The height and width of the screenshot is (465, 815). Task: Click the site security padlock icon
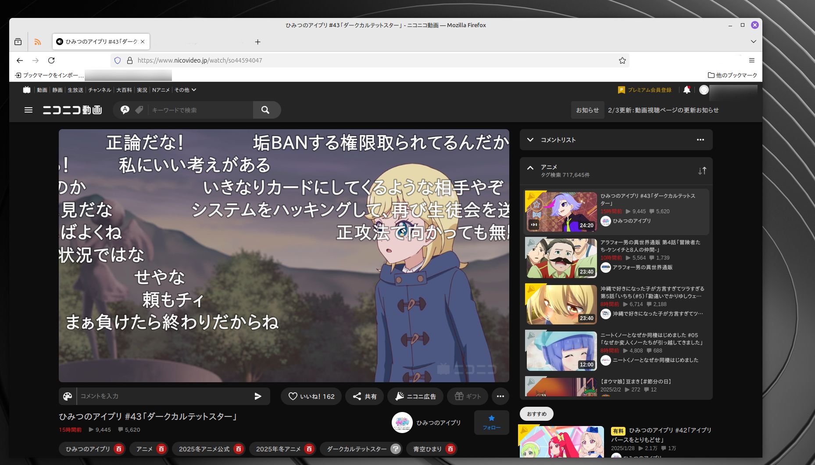(x=130, y=60)
